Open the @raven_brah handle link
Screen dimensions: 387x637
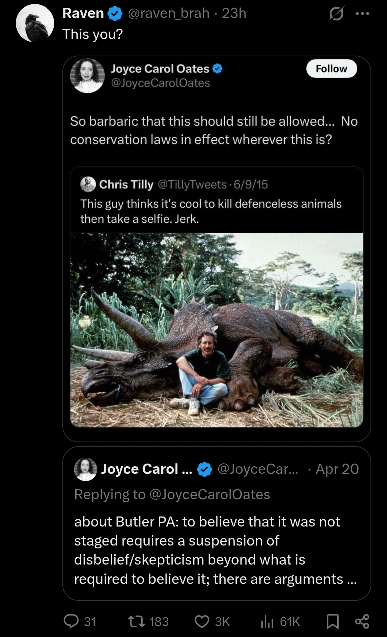(x=168, y=13)
